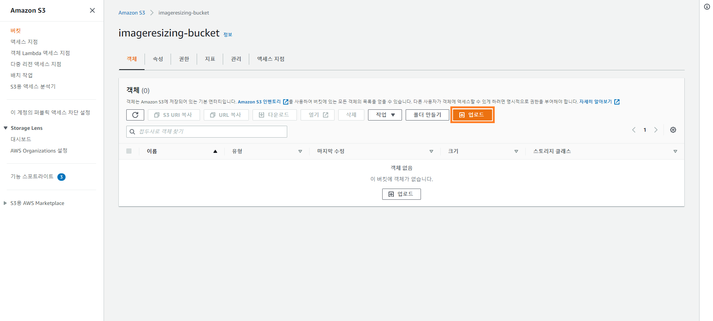Viewport: 713px width, 321px height.
Task: Click the S3 URI 복사 button
Action: [174, 115]
